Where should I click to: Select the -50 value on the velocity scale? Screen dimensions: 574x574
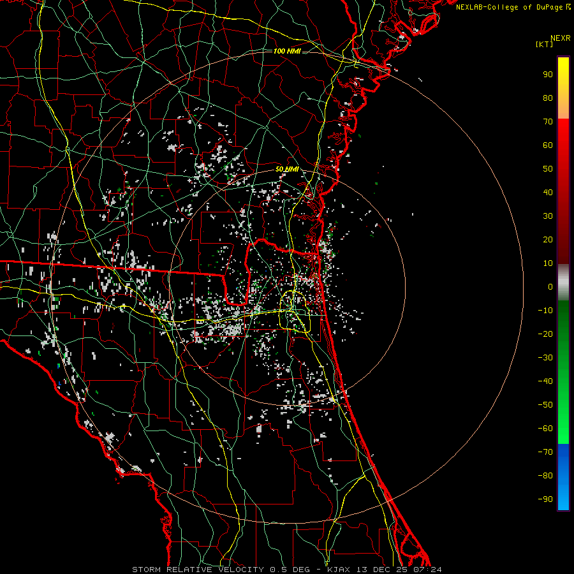point(545,405)
